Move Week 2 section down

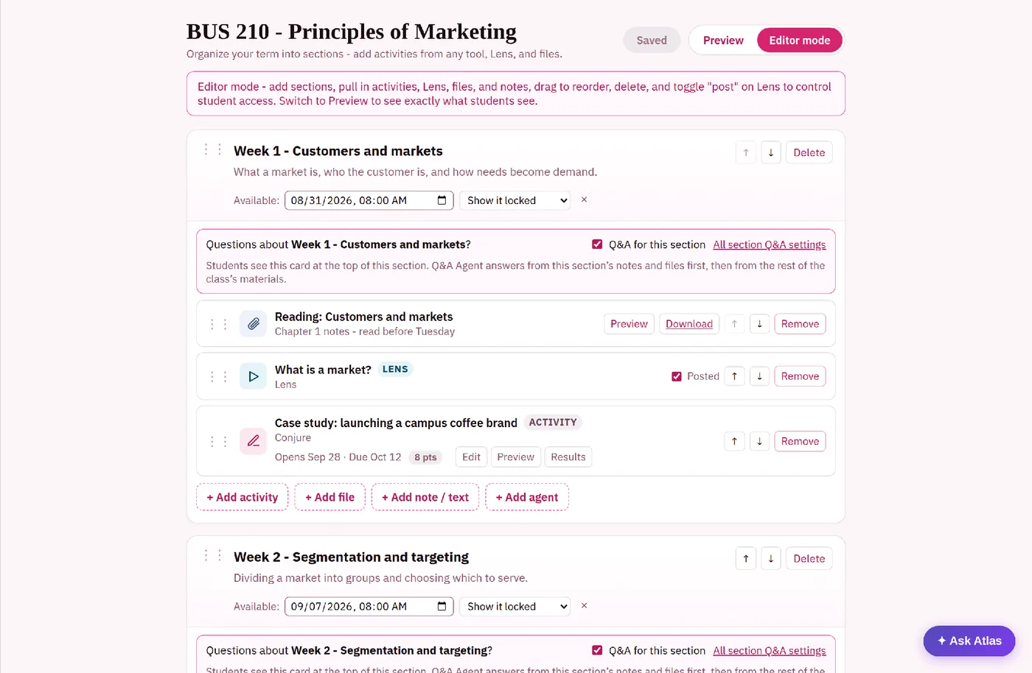tap(771, 558)
